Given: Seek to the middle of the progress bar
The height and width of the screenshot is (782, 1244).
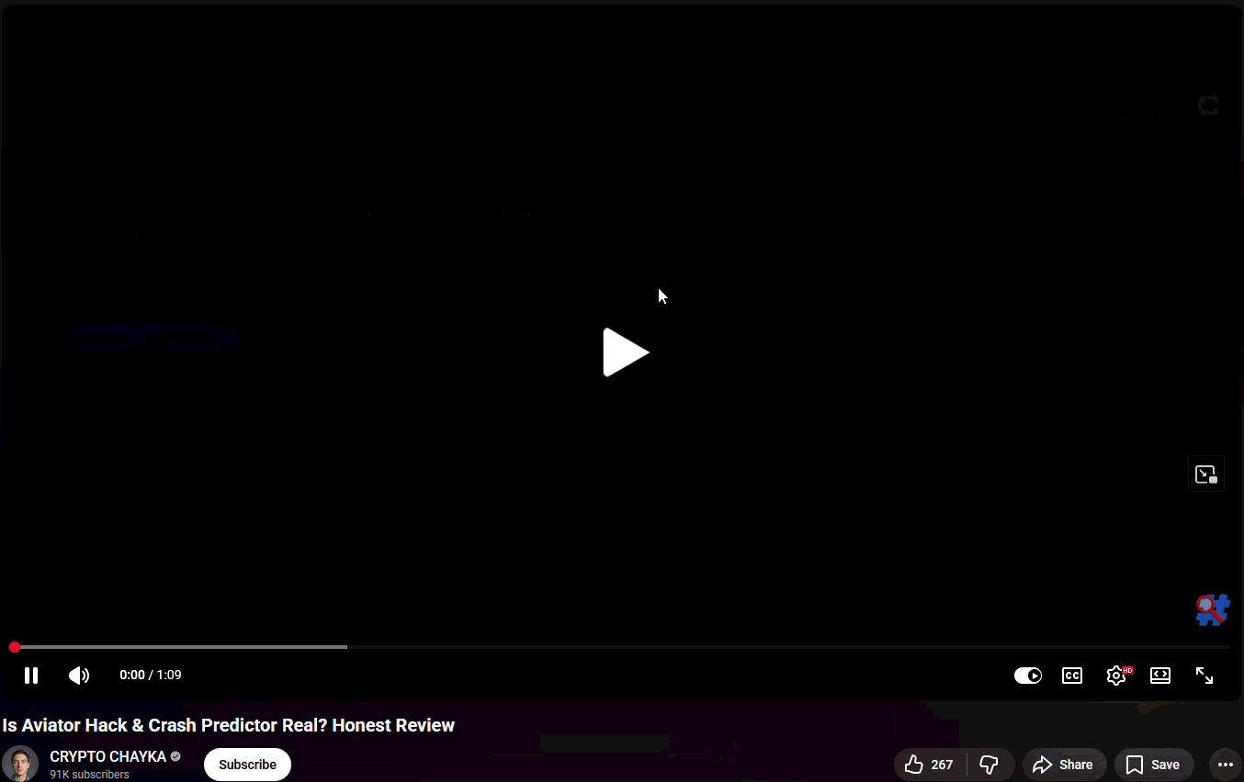Looking at the screenshot, I should tap(622, 647).
